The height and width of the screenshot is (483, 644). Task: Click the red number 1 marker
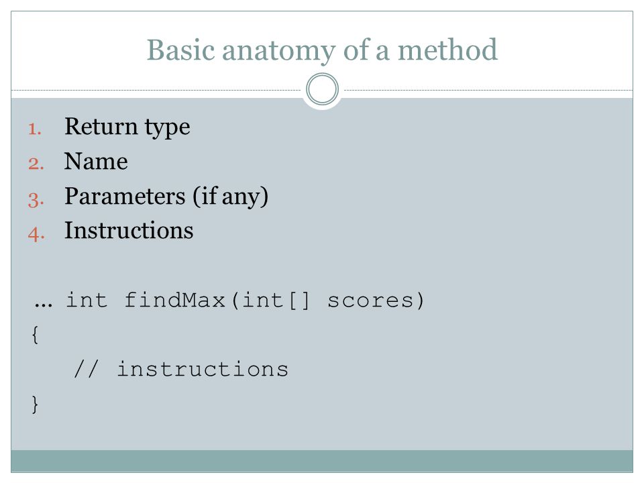(35, 129)
